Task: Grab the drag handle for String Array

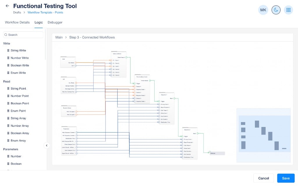Action: point(8,118)
